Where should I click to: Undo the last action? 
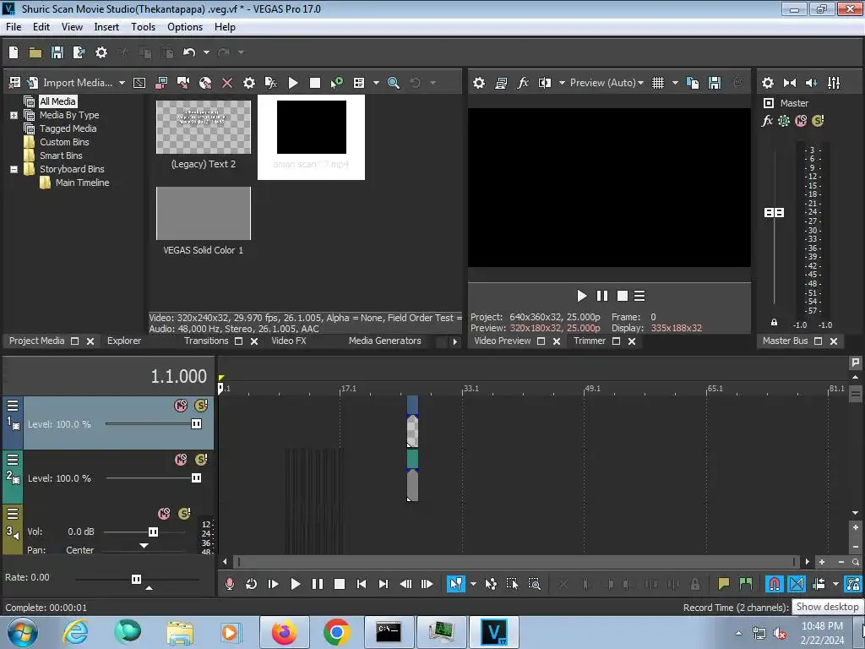pos(189,52)
